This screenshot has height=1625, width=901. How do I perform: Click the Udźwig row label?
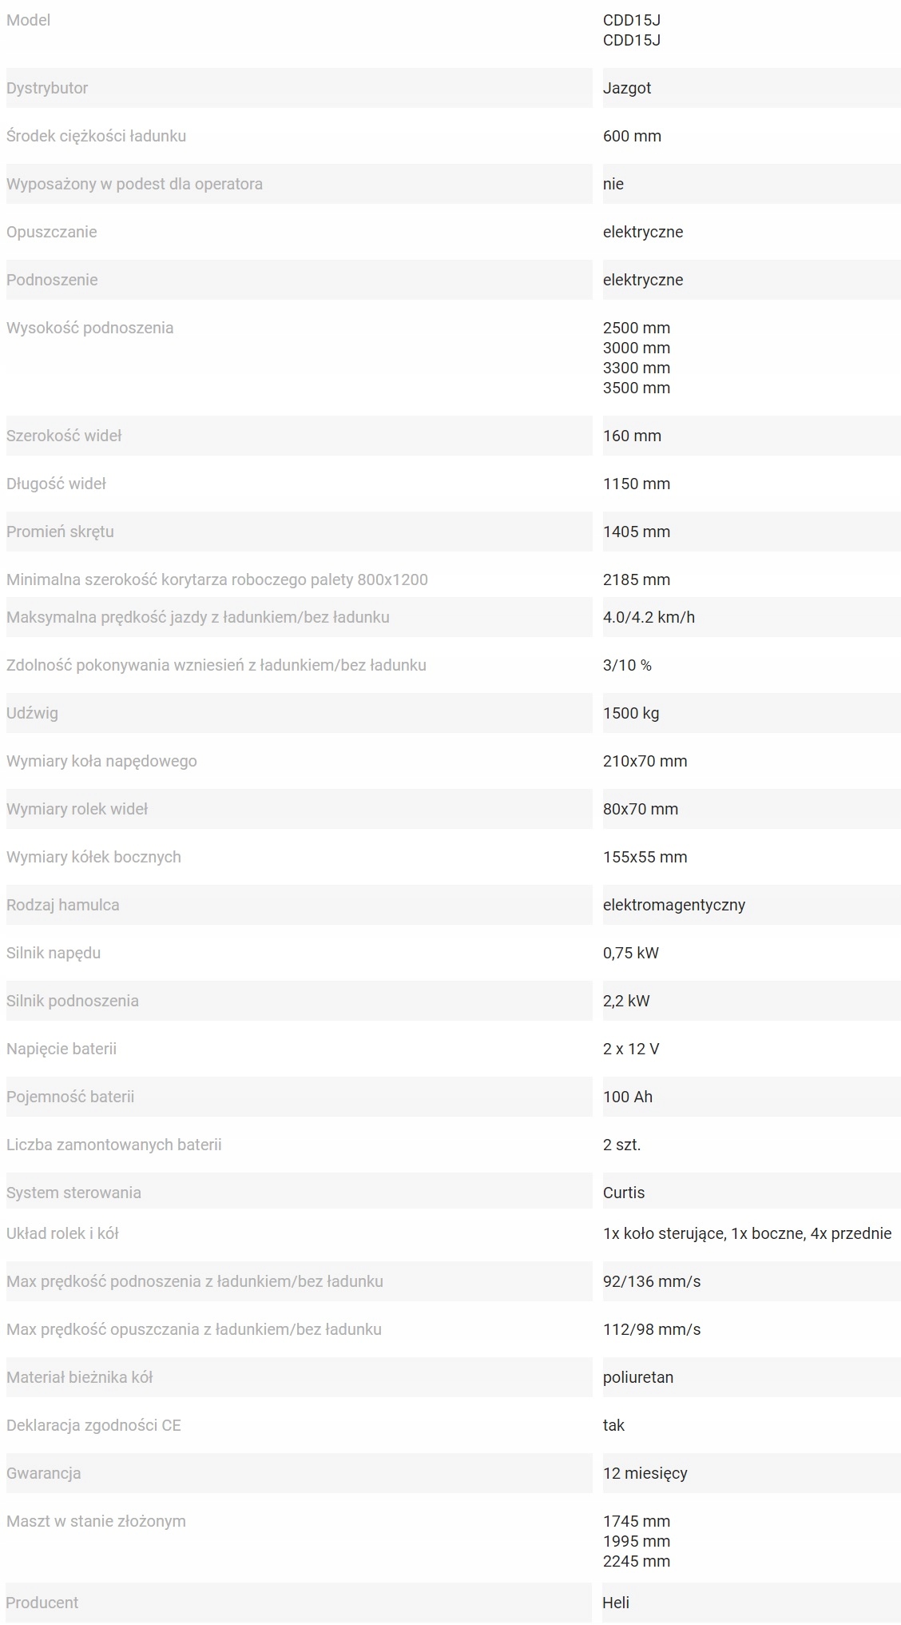(x=32, y=713)
